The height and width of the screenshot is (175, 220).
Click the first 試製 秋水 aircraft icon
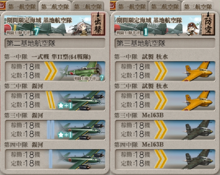pos(198,71)
